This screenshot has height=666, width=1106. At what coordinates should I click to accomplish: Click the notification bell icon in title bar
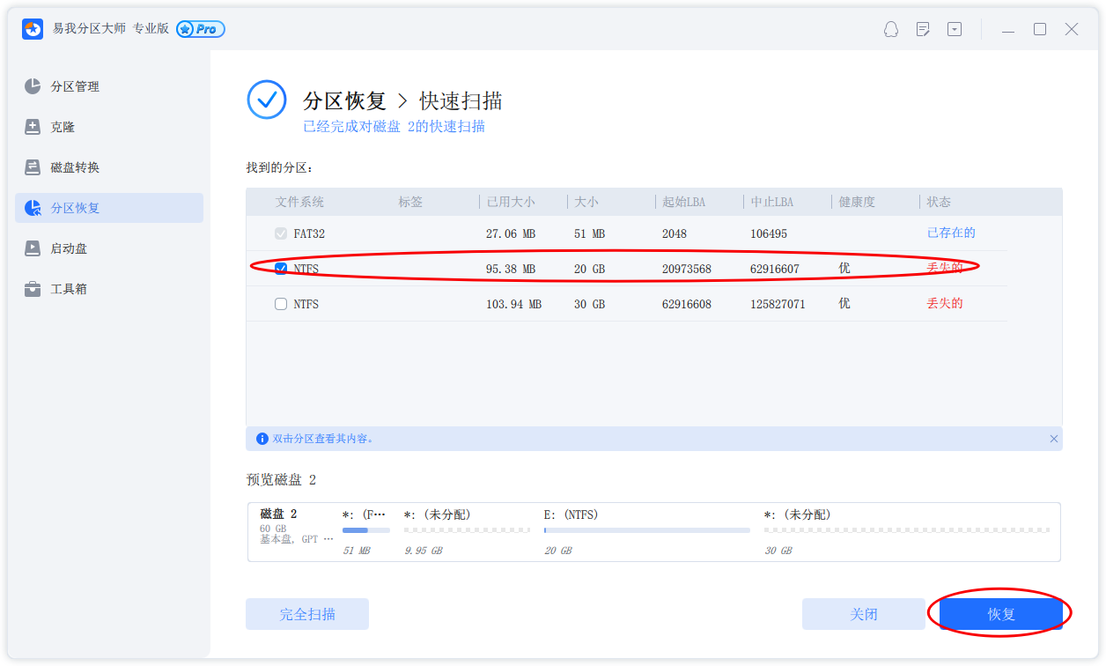pos(891,29)
